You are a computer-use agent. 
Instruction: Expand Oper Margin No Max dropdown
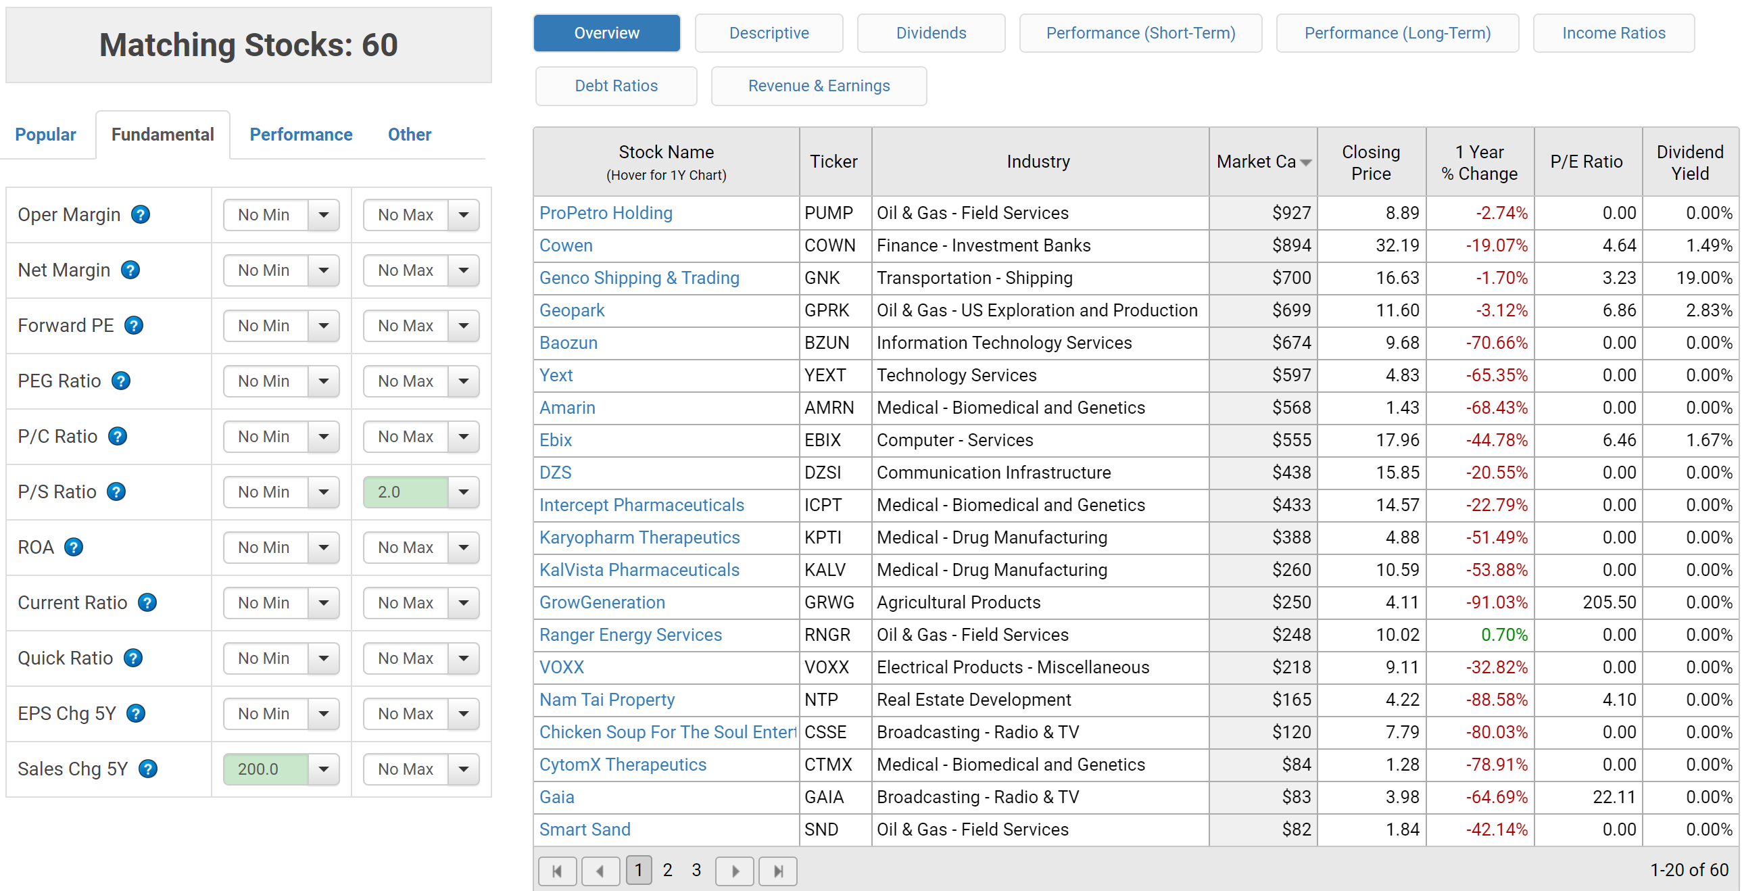464,215
